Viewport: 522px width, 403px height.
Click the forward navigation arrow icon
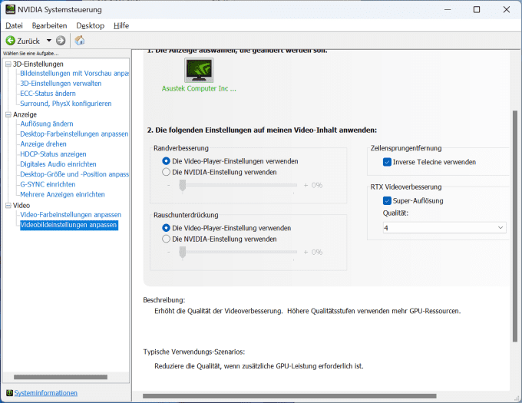[x=61, y=41]
